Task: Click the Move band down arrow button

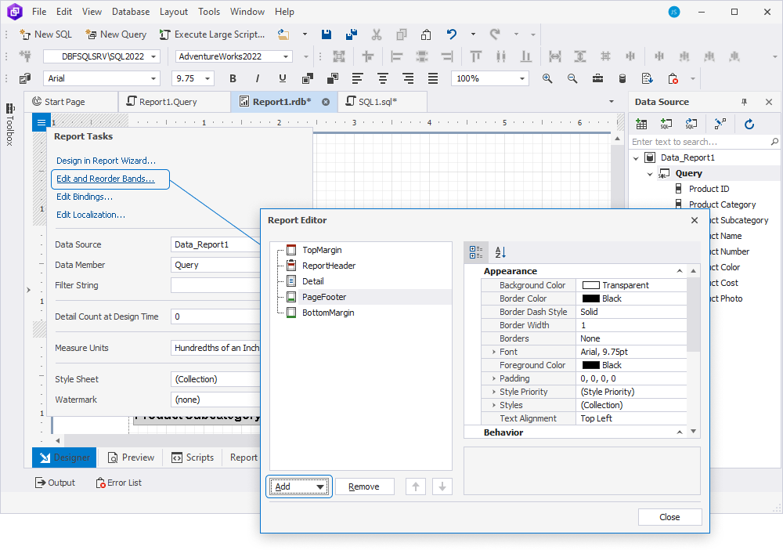Action: [x=442, y=486]
